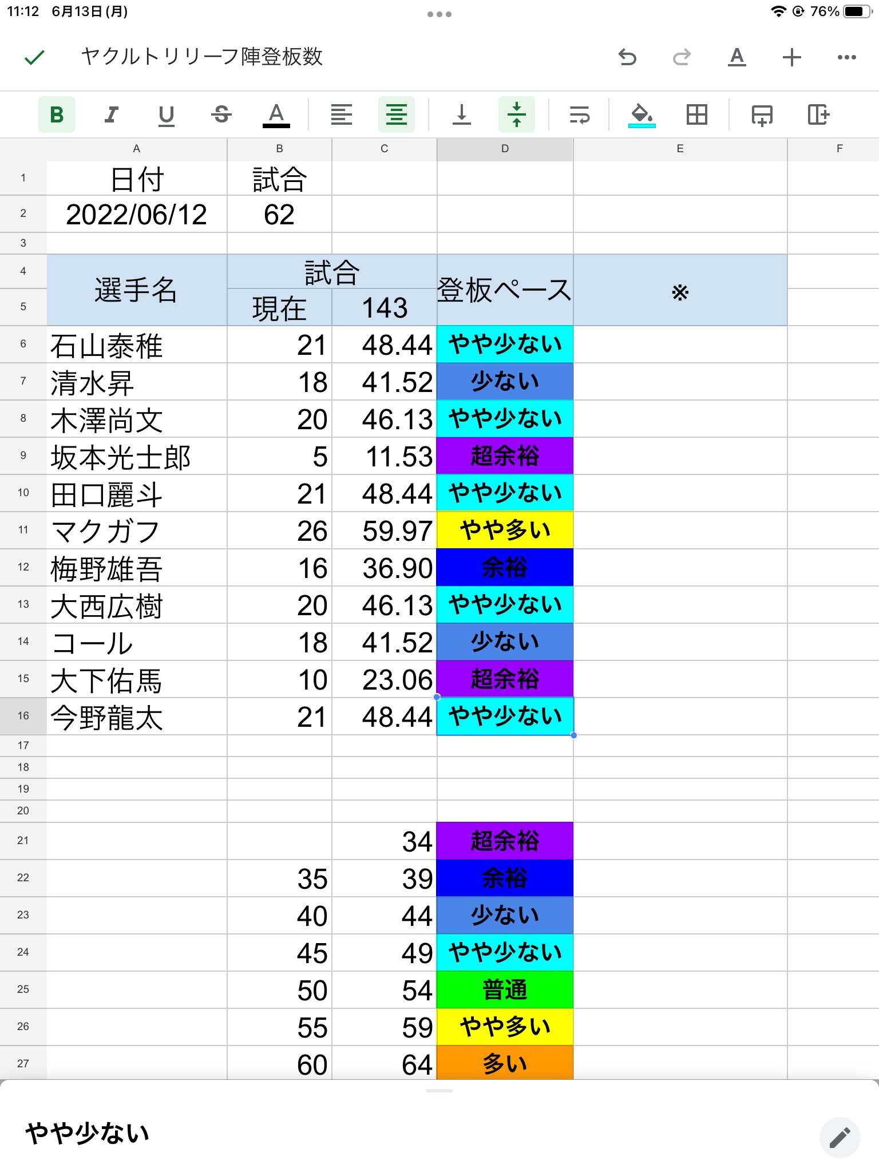Align text to vertical middle
This screenshot has height=1172, width=879.
(x=517, y=114)
